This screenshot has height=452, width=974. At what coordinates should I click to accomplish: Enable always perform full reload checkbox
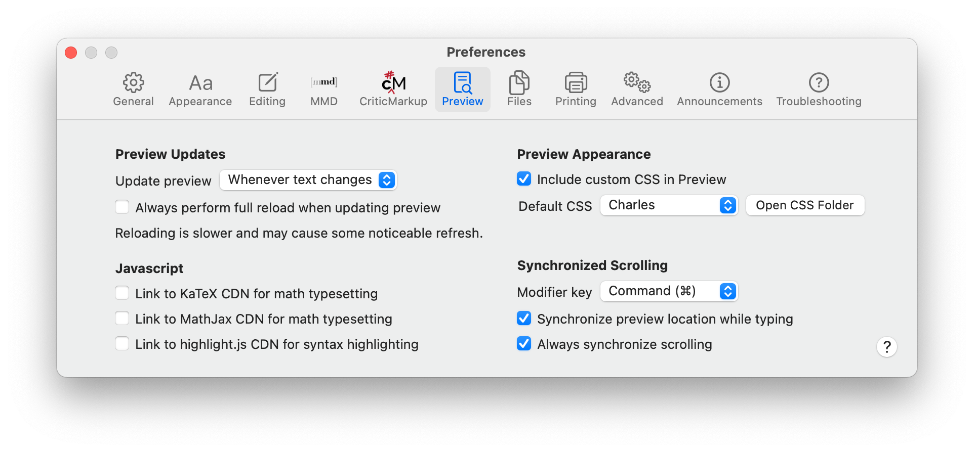pyautogui.click(x=122, y=207)
